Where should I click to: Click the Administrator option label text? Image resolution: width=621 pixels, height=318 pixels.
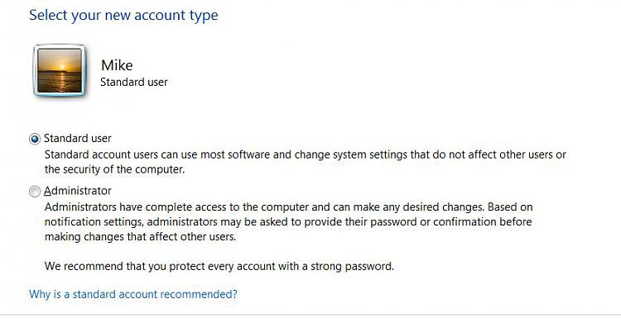pyautogui.click(x=78, y=191)
